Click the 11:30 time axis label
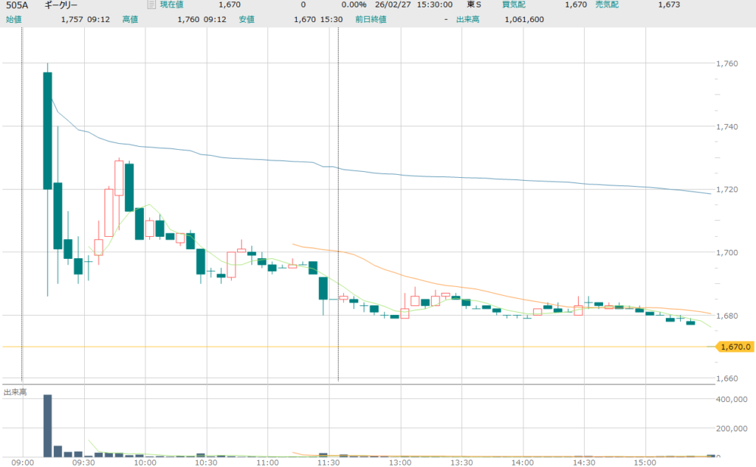The image size is (756, 467). (x=329, y=463)
